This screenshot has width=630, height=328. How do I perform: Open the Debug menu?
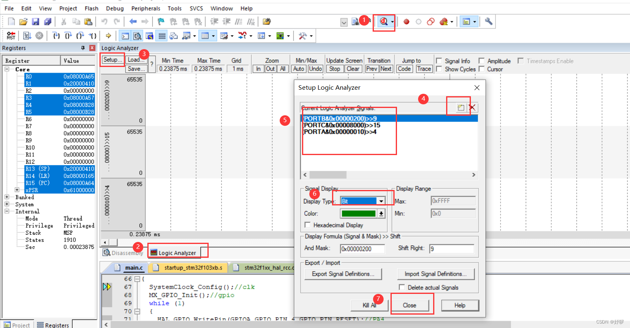click(115, 8)
